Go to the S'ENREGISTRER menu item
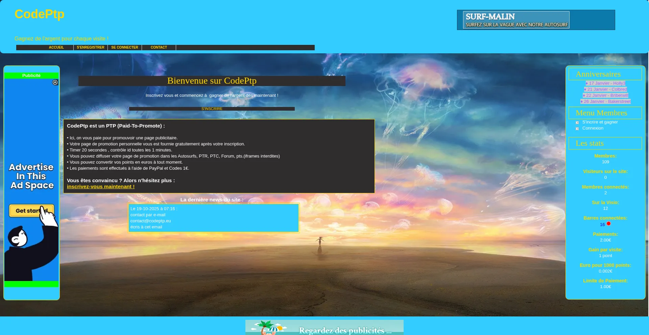The width and height of the screenshot is (649, 335). 91,48
